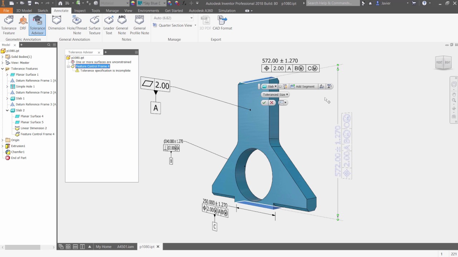Switch to the My Home document tab
This screenshot has width=458, height=257.
[103, 247]
